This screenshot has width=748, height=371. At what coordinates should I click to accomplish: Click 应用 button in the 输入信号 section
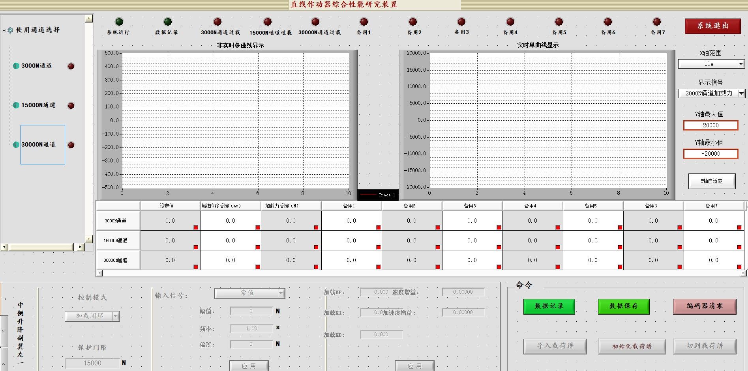[249, 366]
